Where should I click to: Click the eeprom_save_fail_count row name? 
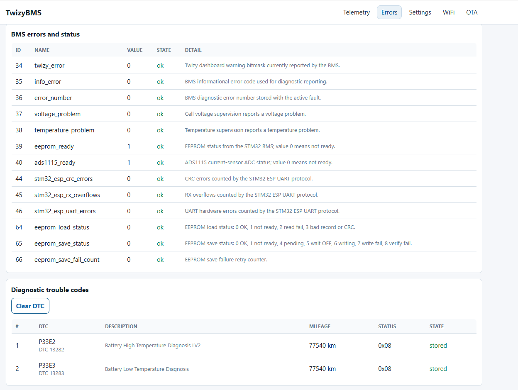coord(67,260)
